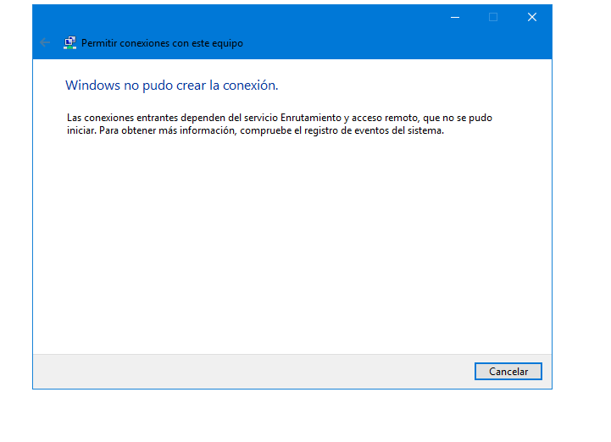611x442 pixels.
Task: Click the disabled maximize button
Action: 493,17
